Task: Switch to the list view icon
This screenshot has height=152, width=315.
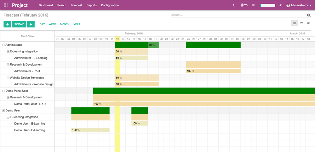Action: (301, 23)
